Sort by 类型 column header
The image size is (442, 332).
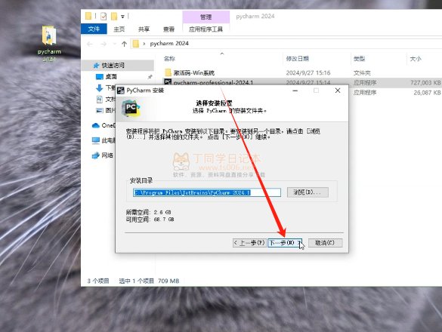click(360, 59)
